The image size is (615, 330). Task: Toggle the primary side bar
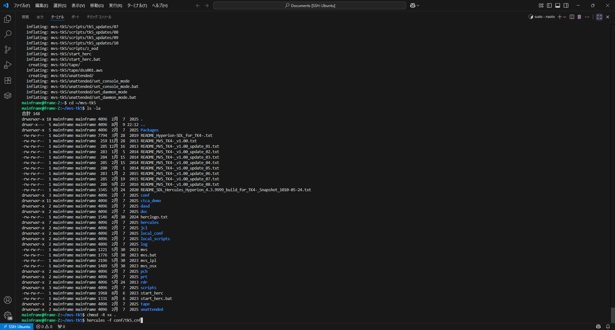pos(549,5)
